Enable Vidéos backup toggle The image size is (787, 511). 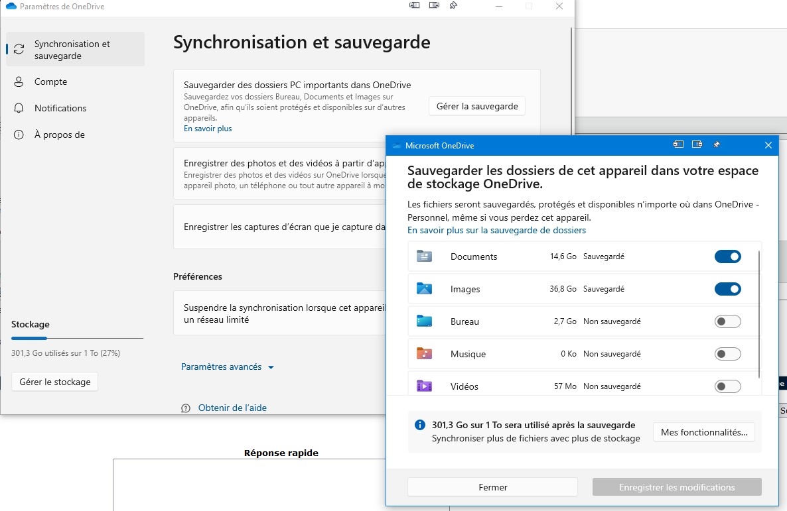[x=728, y=386]
